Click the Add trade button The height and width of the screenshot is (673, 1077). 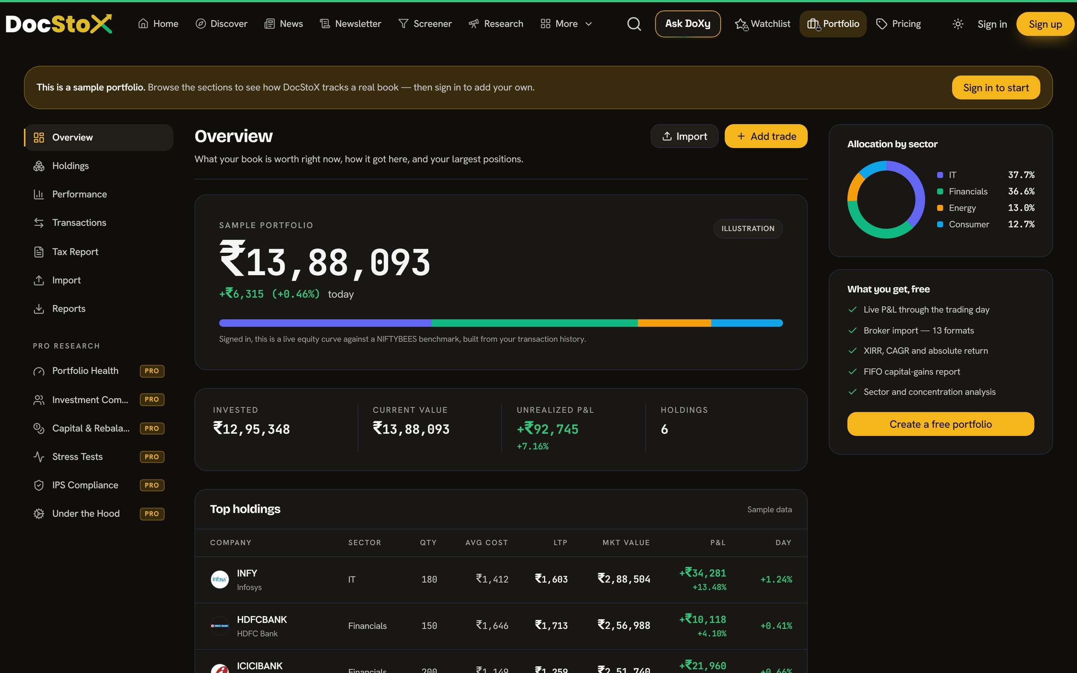click(766, 136)
